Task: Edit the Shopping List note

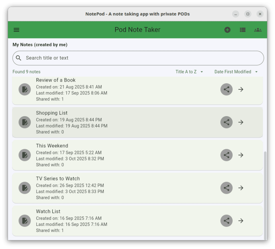Action: point(25,122)
